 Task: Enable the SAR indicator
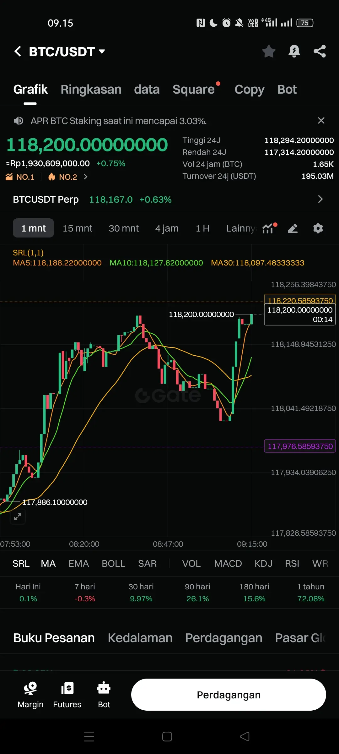tap(147, 564)
